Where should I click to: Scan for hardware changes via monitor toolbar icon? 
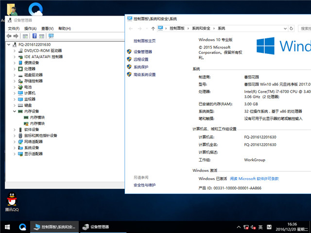point(51,36)
